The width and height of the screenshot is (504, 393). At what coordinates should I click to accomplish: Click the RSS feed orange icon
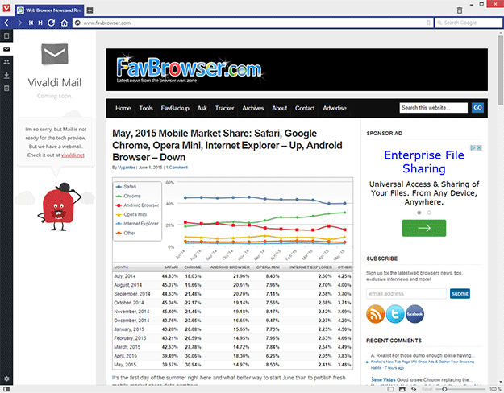tap(377, 314)
